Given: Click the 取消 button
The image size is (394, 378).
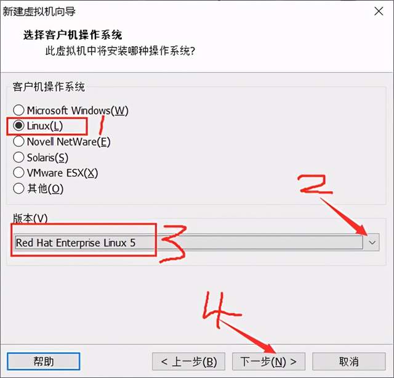Looking at the screenshot, I should 349,361.
